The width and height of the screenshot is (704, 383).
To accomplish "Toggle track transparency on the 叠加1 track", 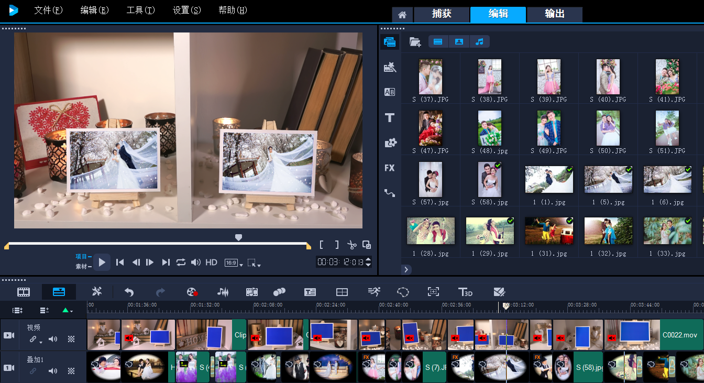I will [x=71, y=371].
